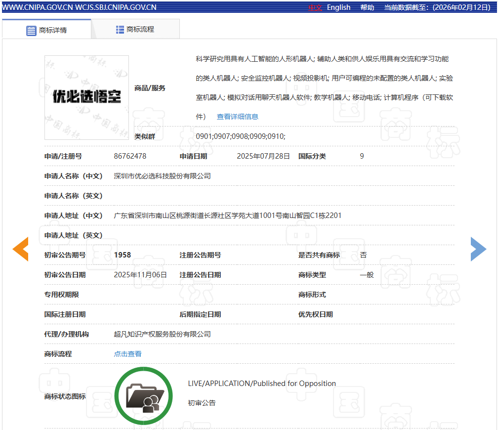The width and height of the screenshot is (498, 430).
Task: Select the 商标详情 tab label
Action: pos(53,30)
